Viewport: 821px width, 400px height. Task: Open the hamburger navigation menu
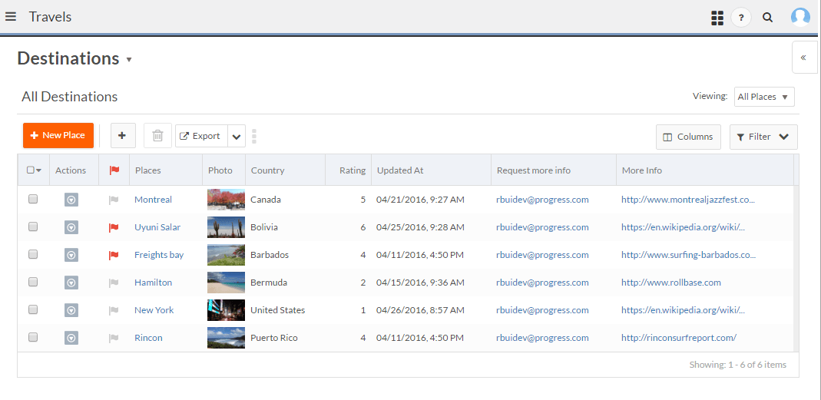[11, 17]
